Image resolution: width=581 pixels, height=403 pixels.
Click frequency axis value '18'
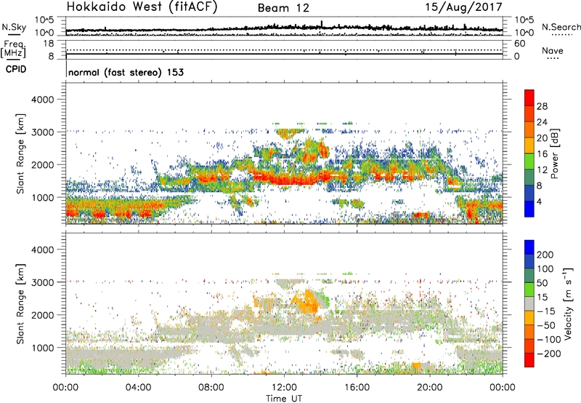49,44
